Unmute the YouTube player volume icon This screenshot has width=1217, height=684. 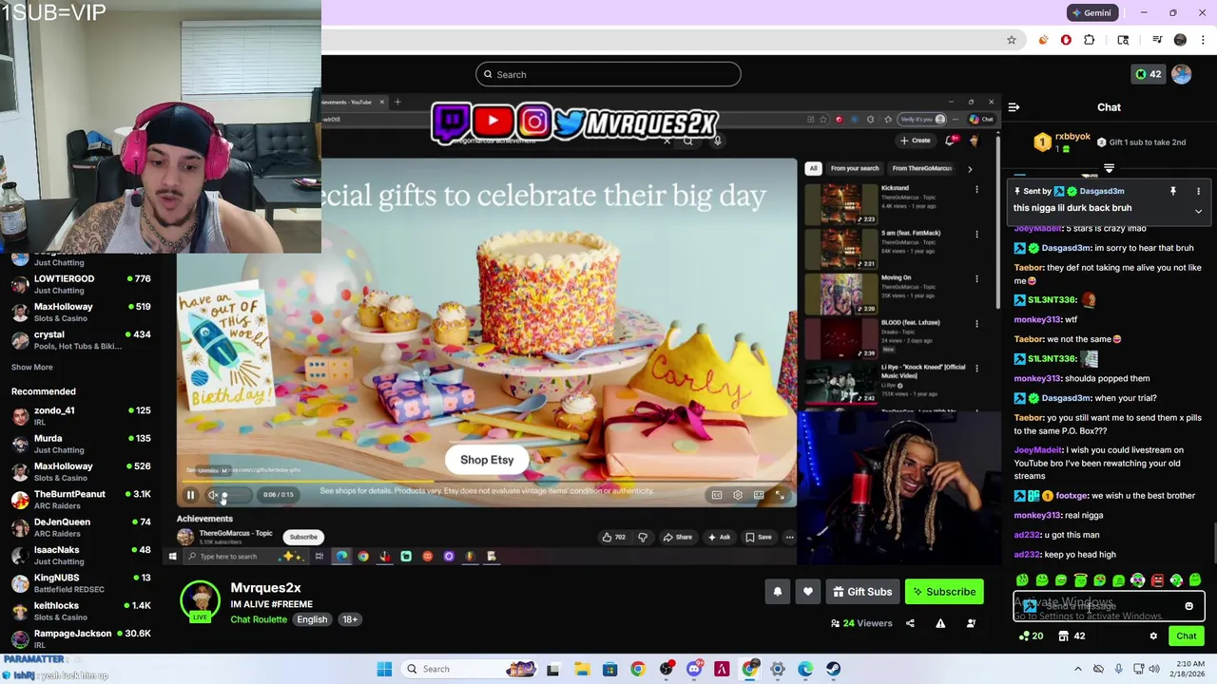click(213, 494)
